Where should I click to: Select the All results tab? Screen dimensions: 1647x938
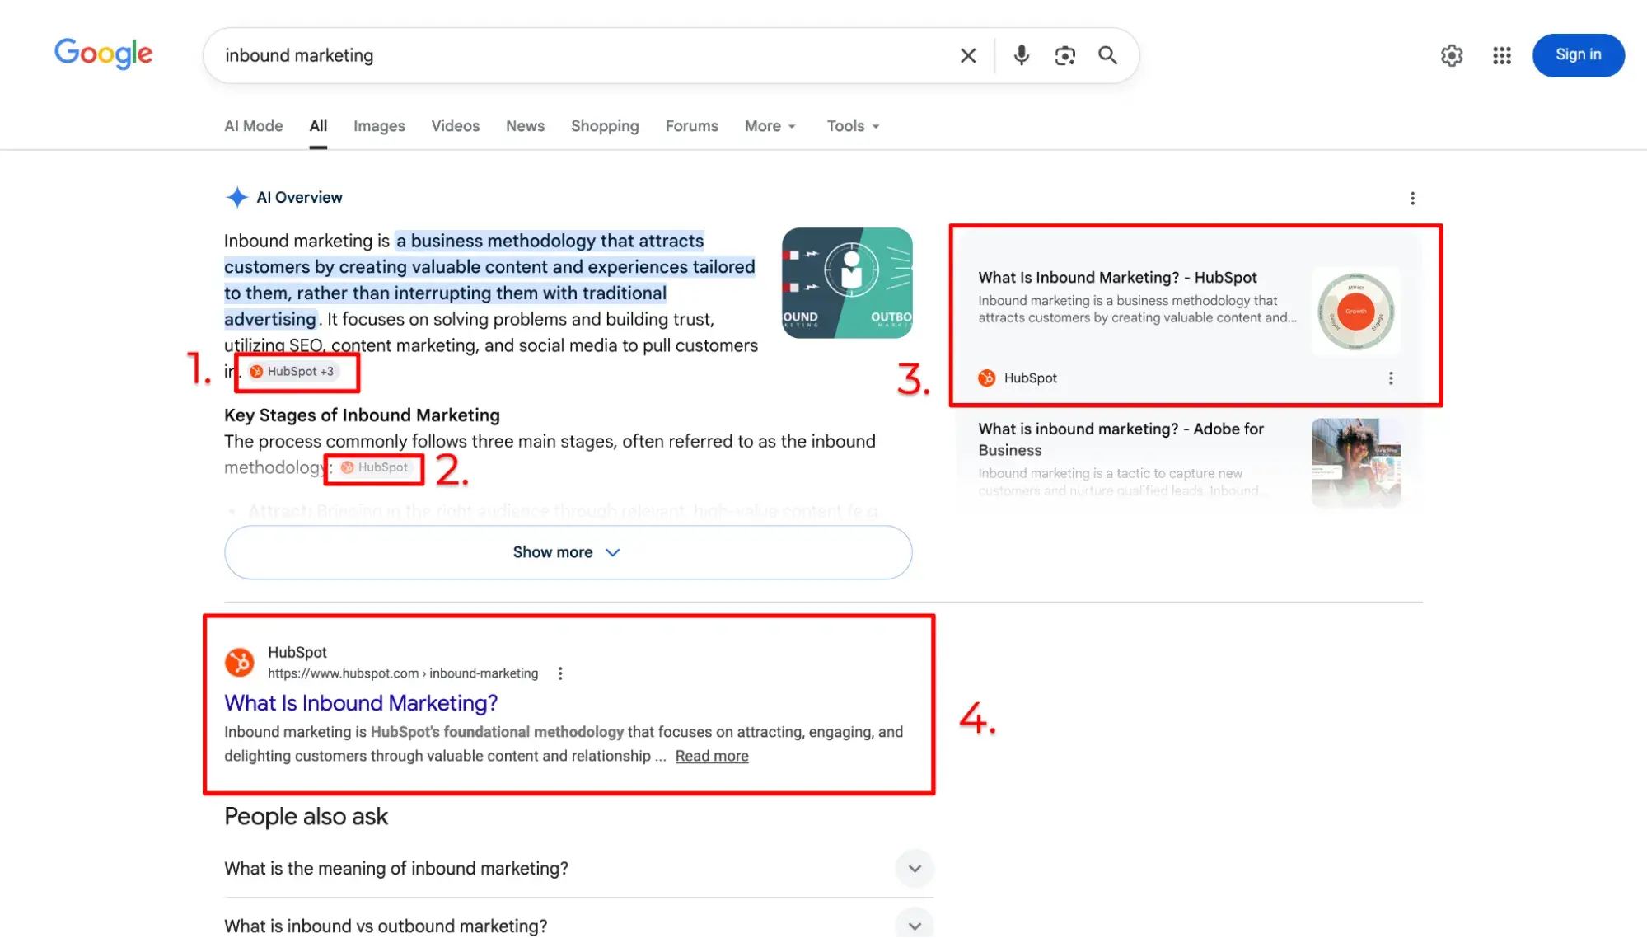[318, 126]
